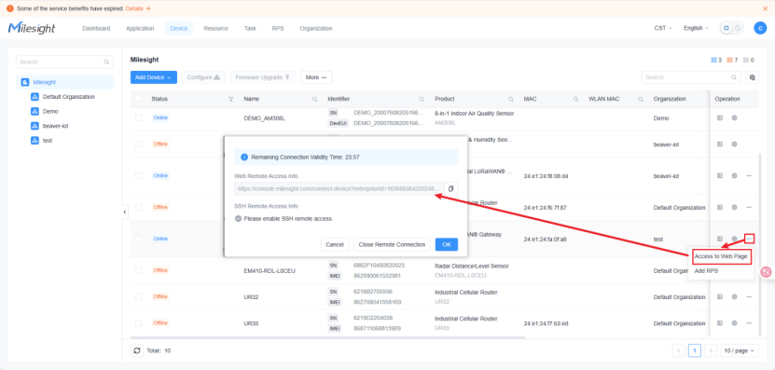The width and height of the screenshot is (775, 370).
Task: Toggle the select-all checkbox in table header
Action: pyautogui.click(x=138, y=99)
